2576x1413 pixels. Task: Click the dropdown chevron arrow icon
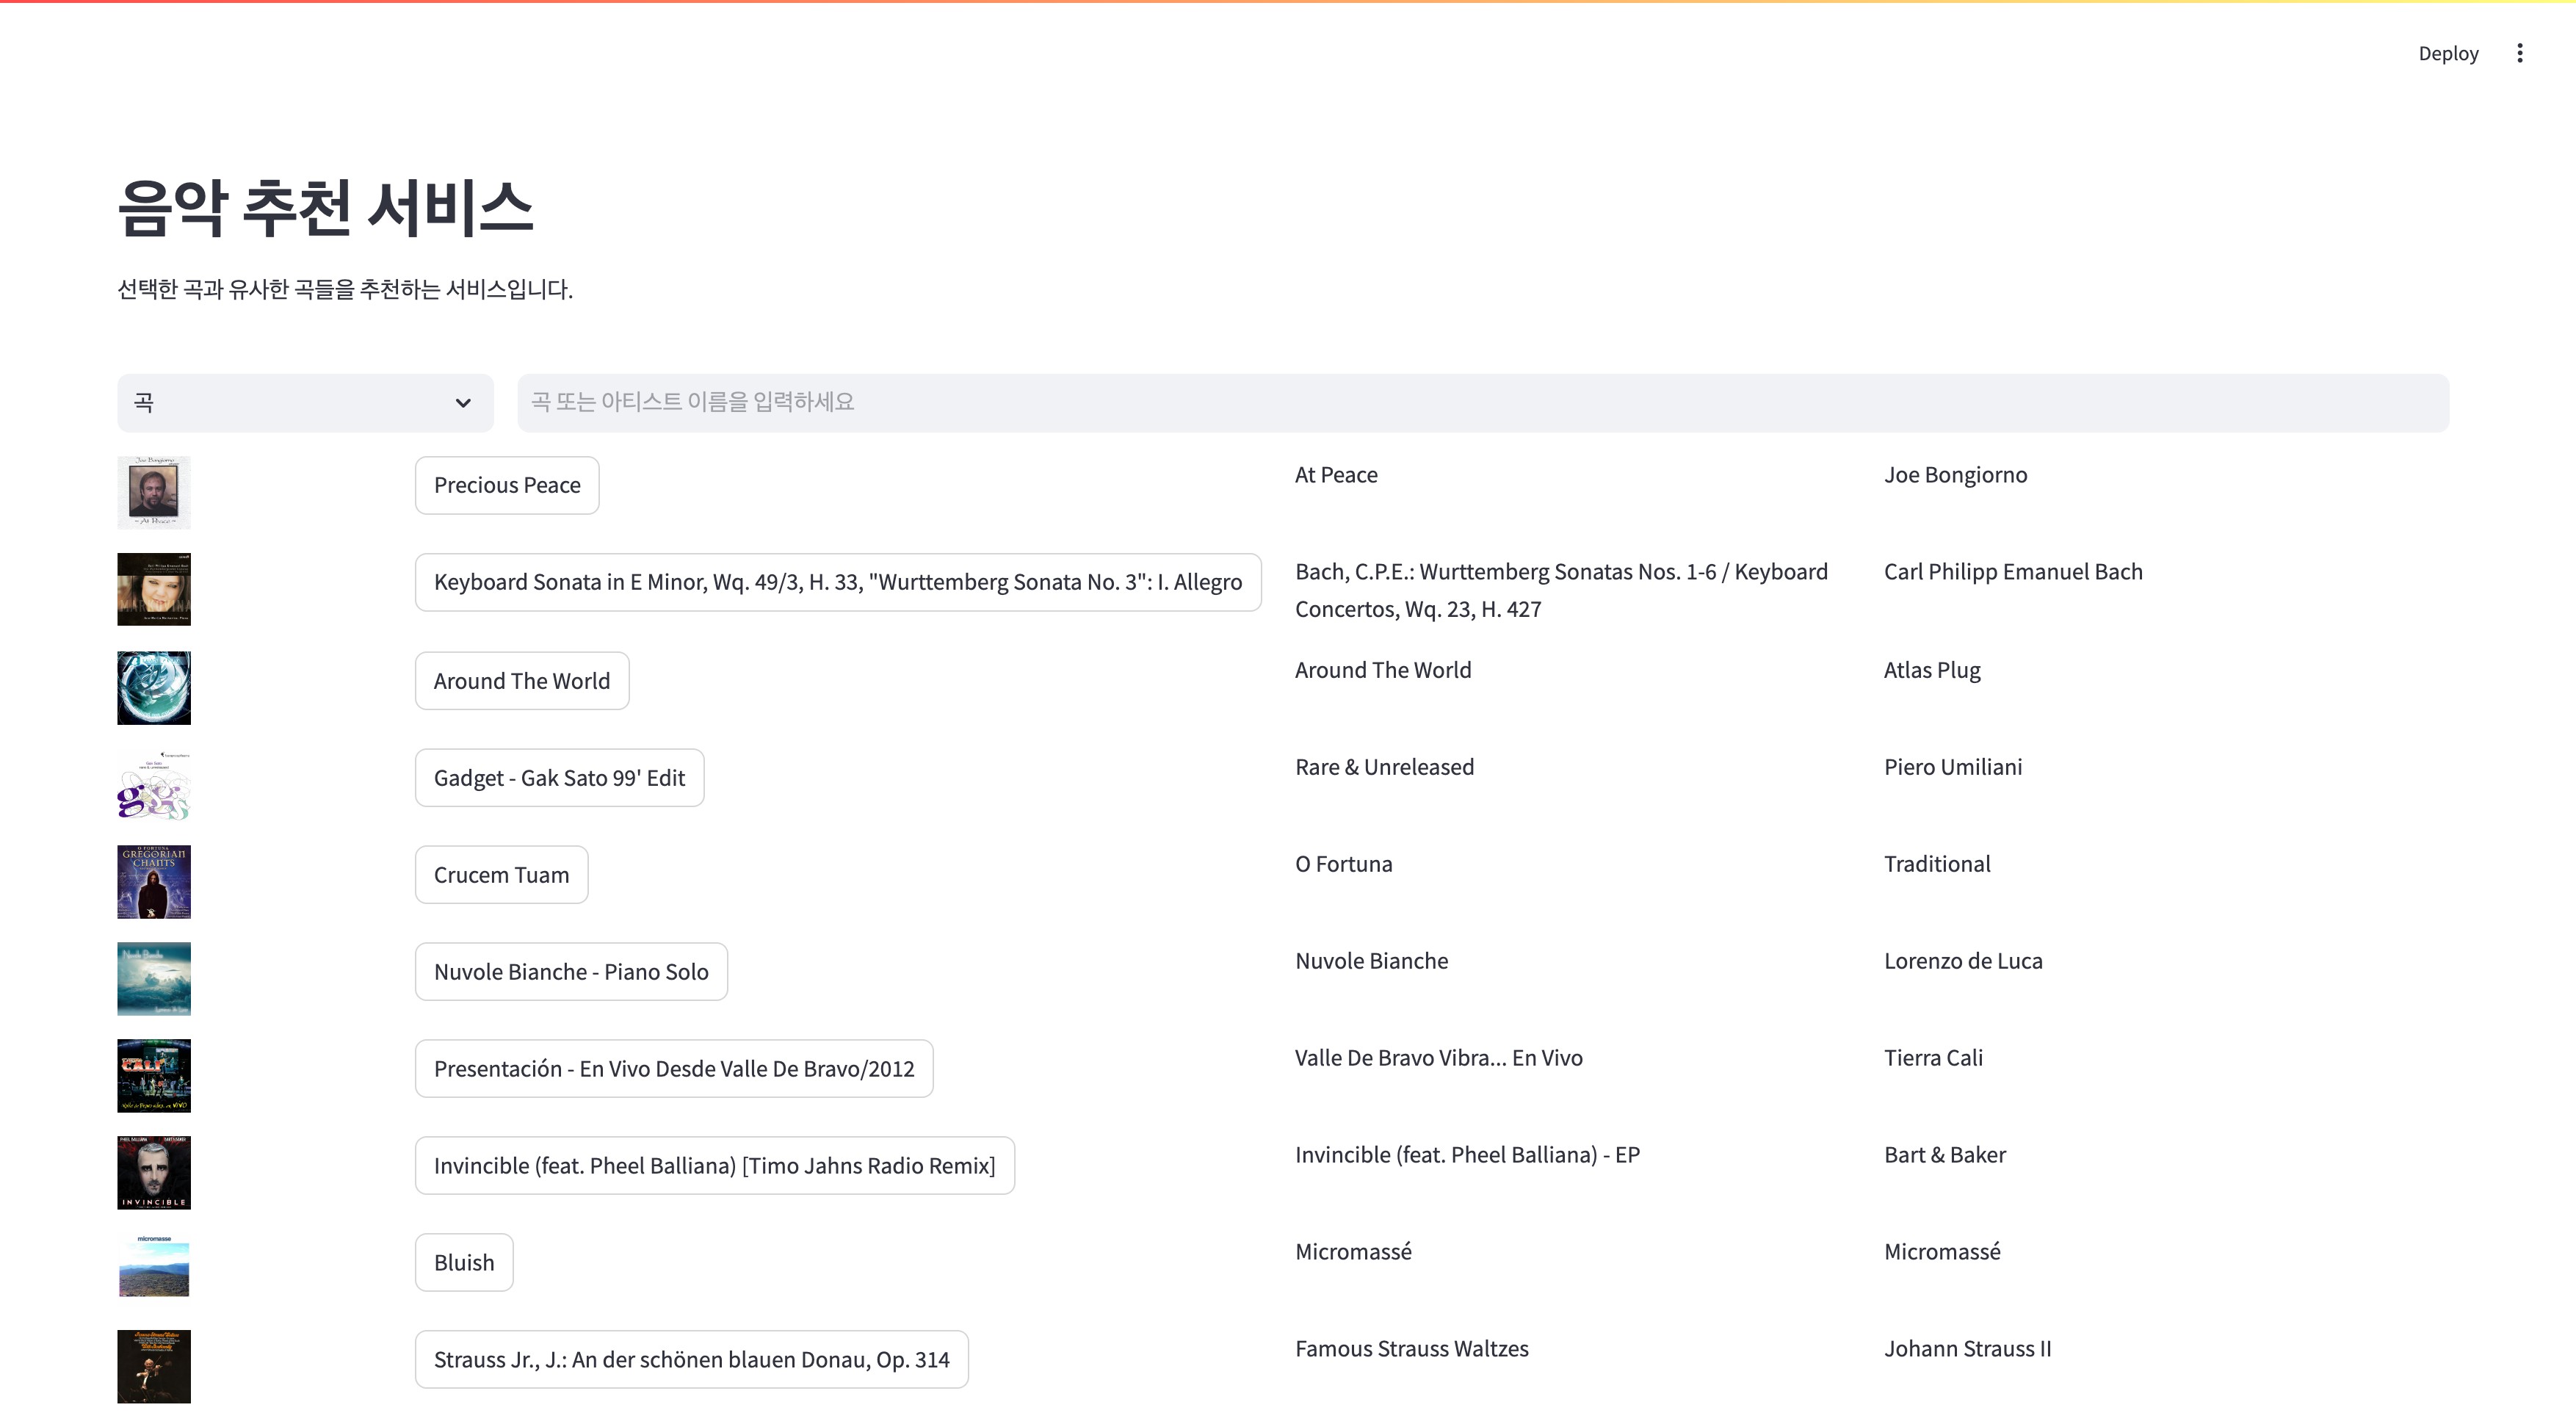coord(463,403)
